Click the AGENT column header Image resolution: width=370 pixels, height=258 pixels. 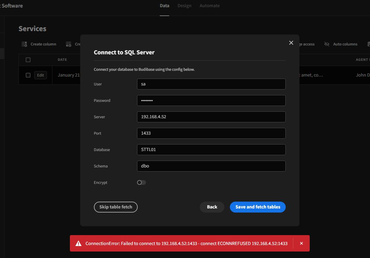point(363,60)
